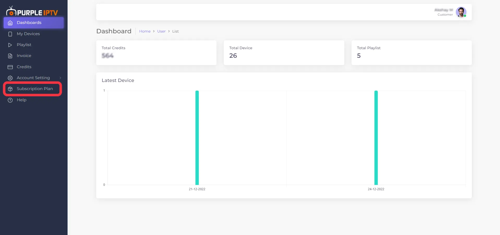
Task: Click the Total Playlist label
Action: (x=369, y=48)
